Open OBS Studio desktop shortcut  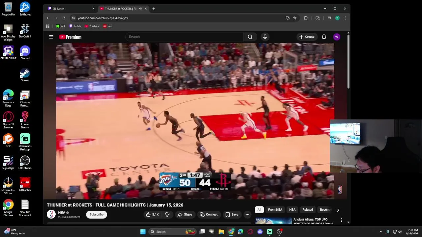(x=25, y=163)
